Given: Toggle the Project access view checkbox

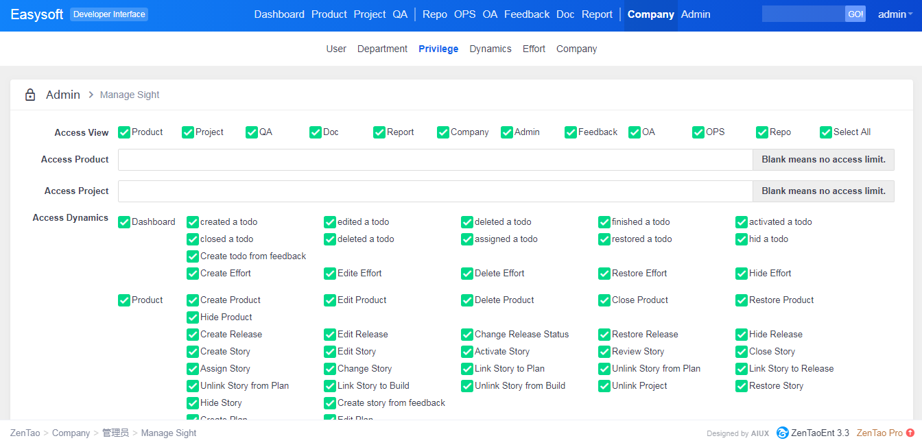Looking at the screenshot, I should click(188, 132).
